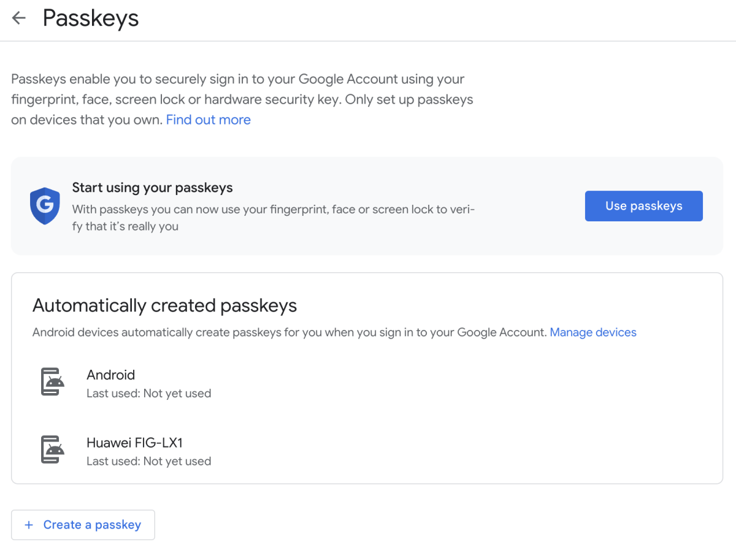Click Android's Last used: Not yet used text
The image size is (736, 558).
pyautogui.click(x=149, y=394)
